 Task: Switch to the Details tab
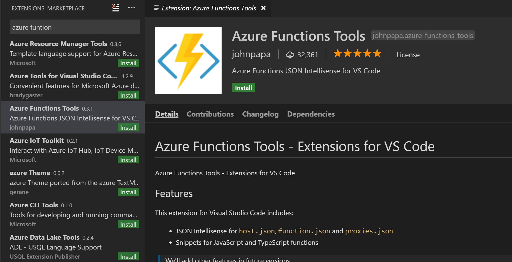(167, 114)
